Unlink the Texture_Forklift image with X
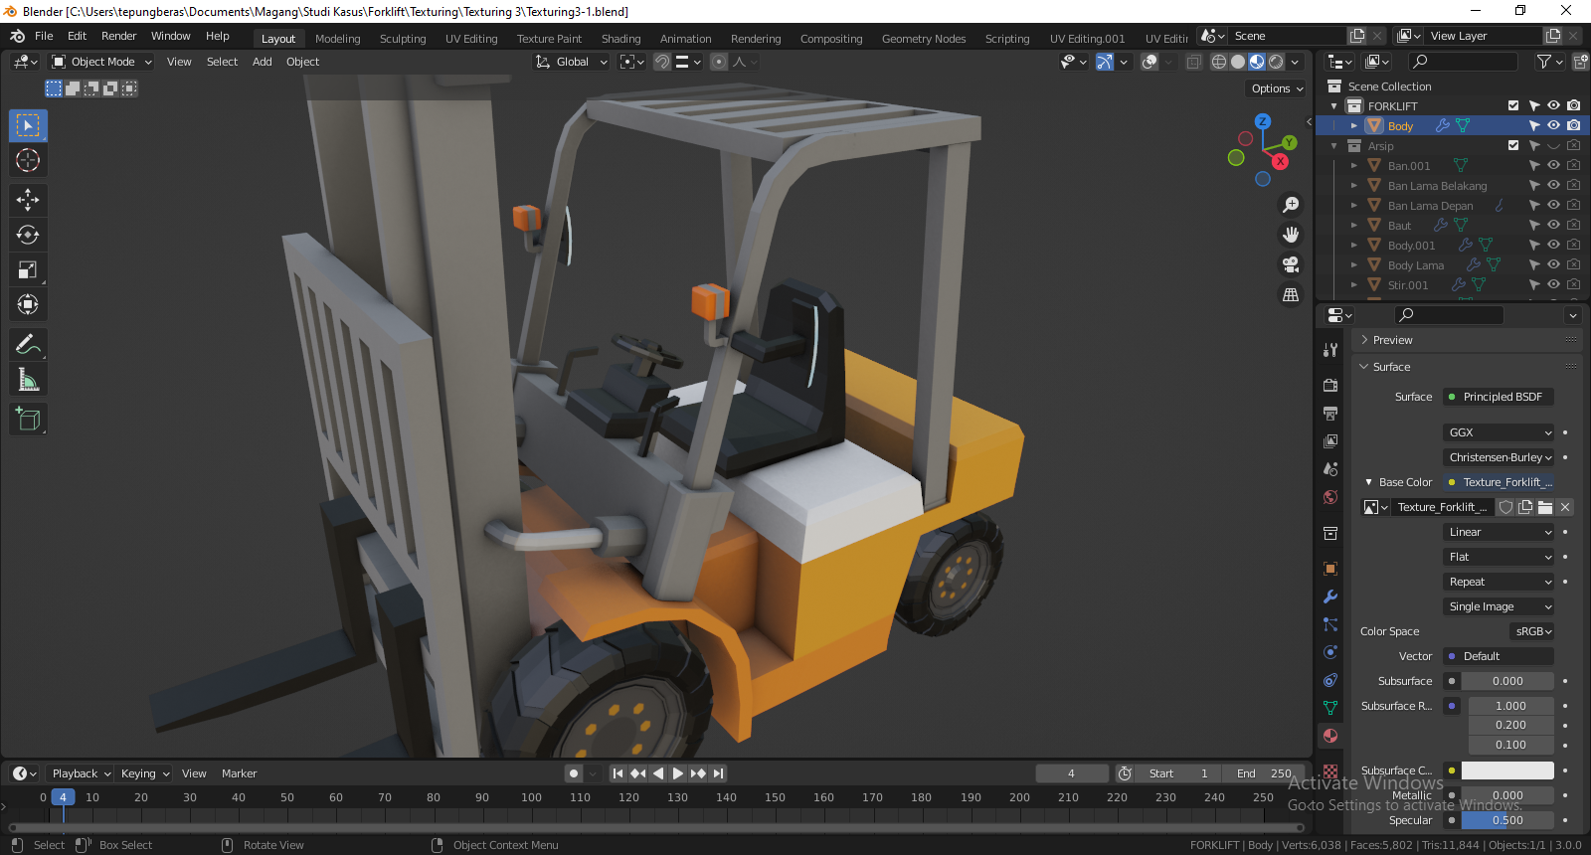The height and width of the screenshot is (855, 1591). pos(1565,507)
